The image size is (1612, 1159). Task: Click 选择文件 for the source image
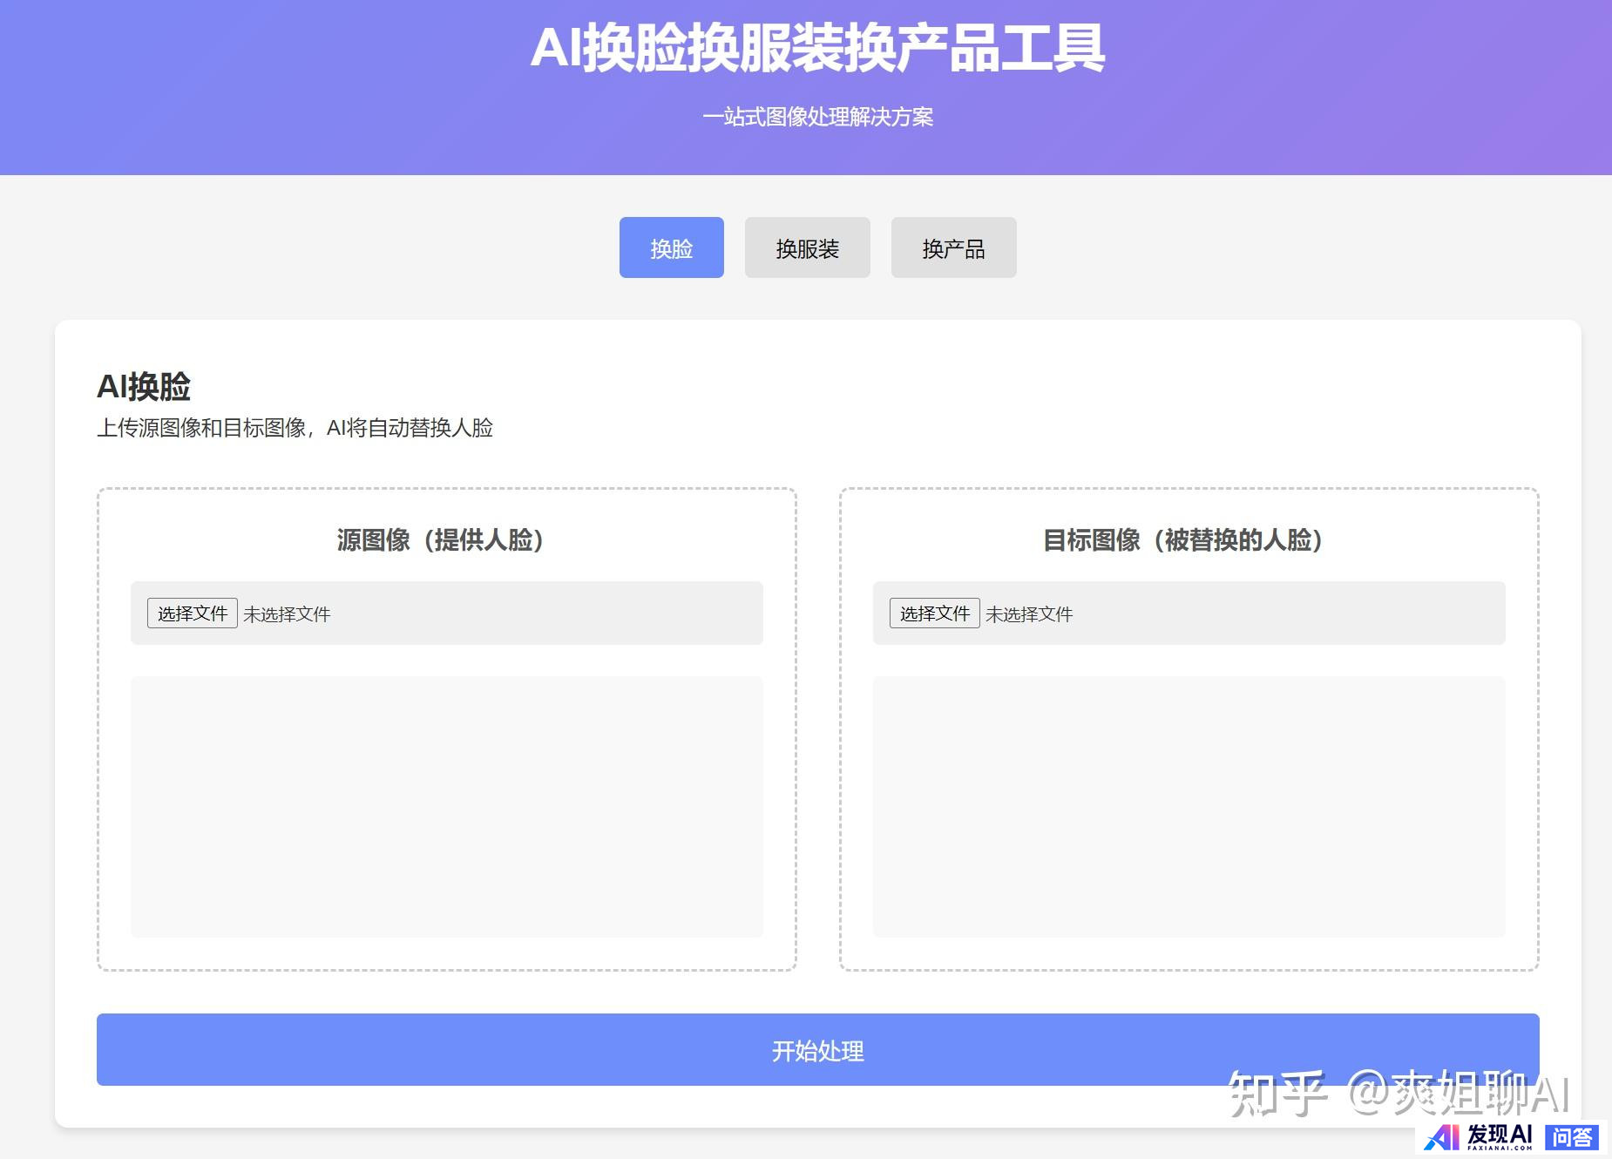pos(192,613)
